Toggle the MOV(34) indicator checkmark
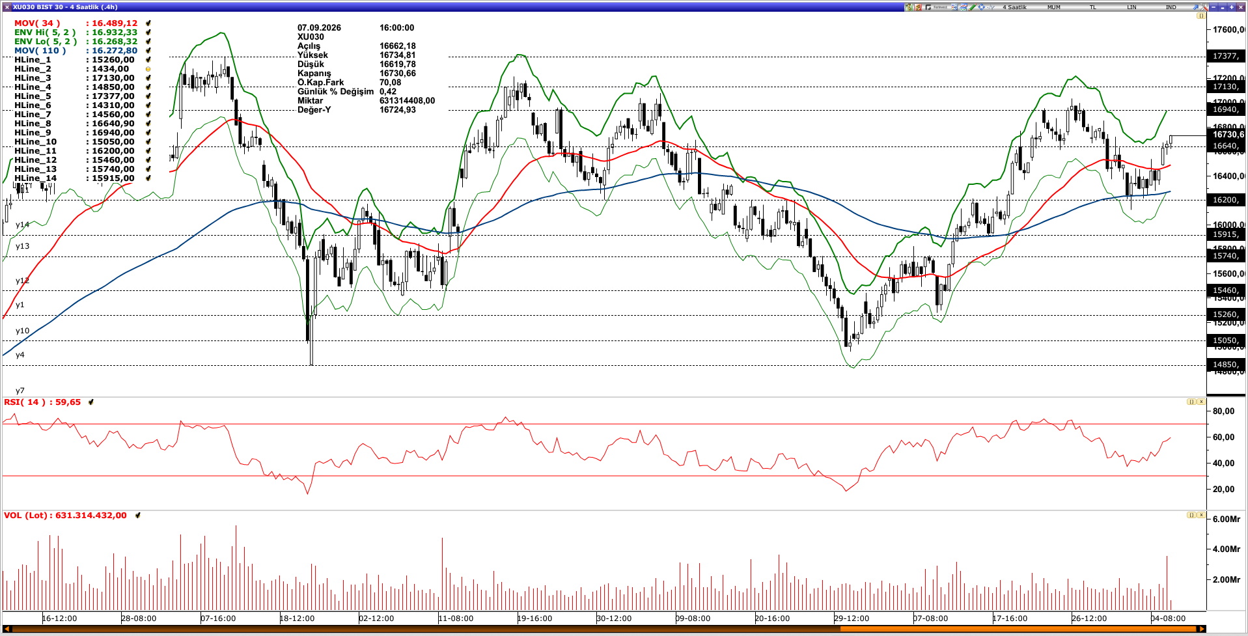1248x636 pixels. click(148, 23)
